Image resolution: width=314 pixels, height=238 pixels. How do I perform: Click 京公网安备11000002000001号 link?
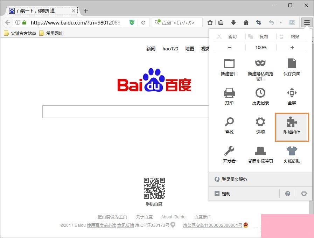click(212, 225)
